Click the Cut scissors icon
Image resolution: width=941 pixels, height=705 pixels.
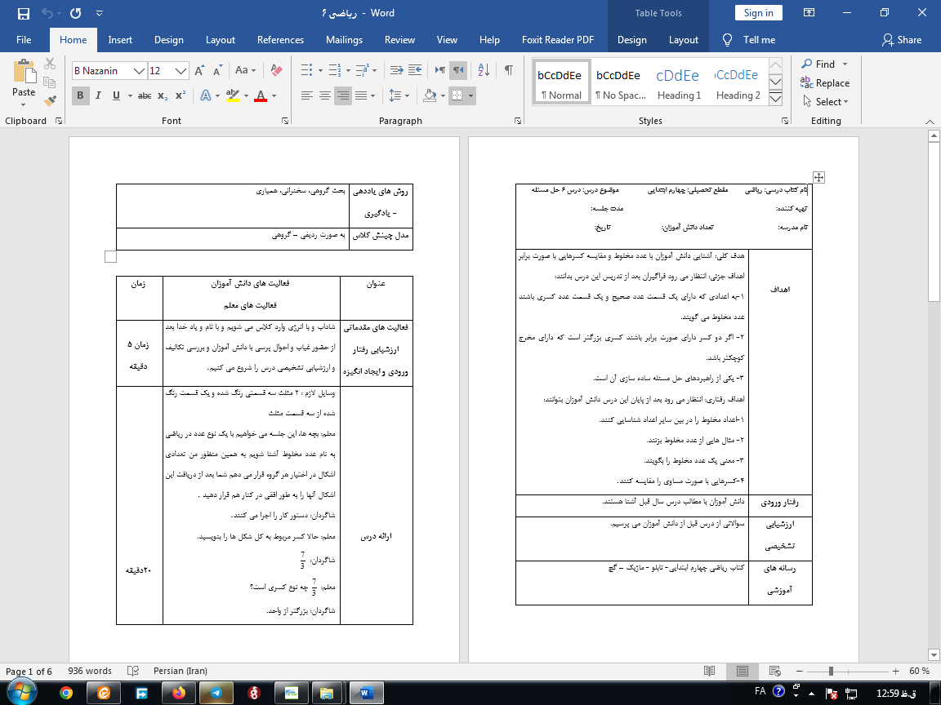(x=50, y=64)
